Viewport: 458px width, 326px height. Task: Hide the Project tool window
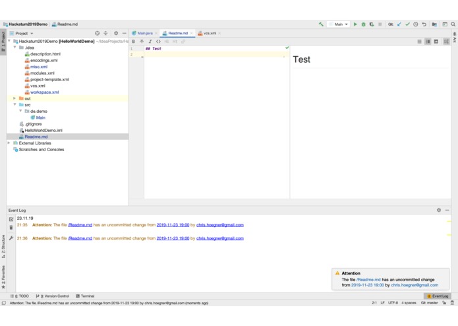(x=124, y=34)
